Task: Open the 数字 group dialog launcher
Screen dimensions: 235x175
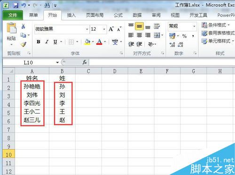Action: coord(195,53)
